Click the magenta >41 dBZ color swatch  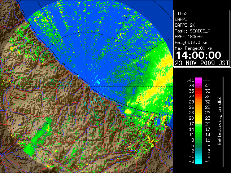pyautogui.click(x=199, y=80)
